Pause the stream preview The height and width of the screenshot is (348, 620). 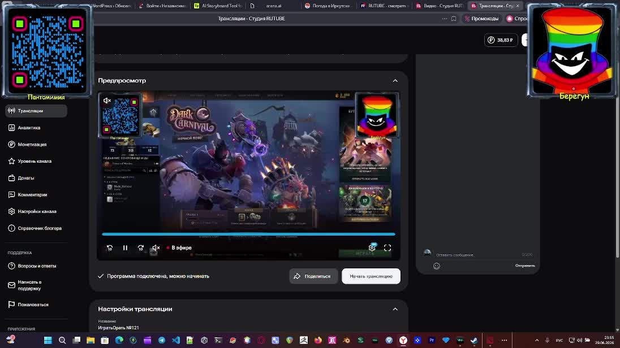[x=125, y=248]
